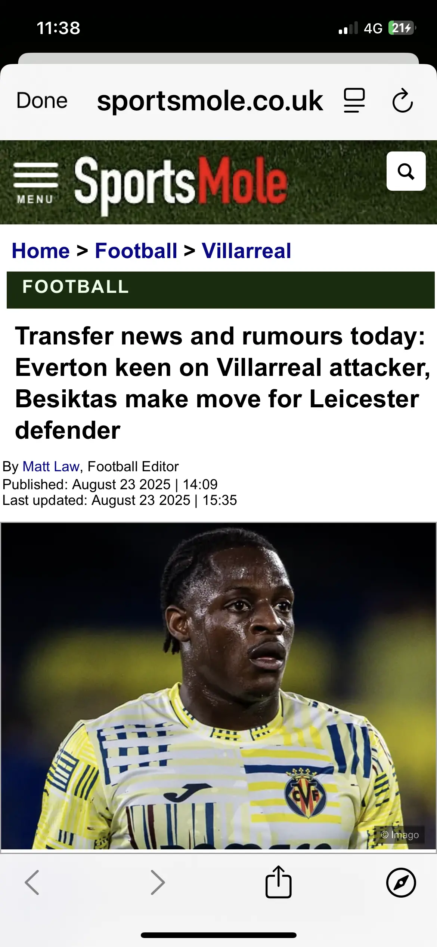Tap the Villarreal player photo
437x947 pixels.
[218, 686]
